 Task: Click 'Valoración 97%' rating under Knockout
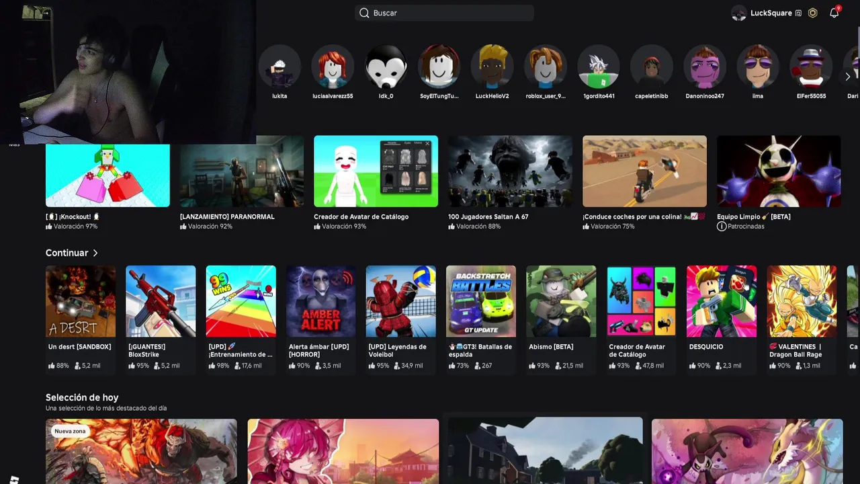[75, 227]
